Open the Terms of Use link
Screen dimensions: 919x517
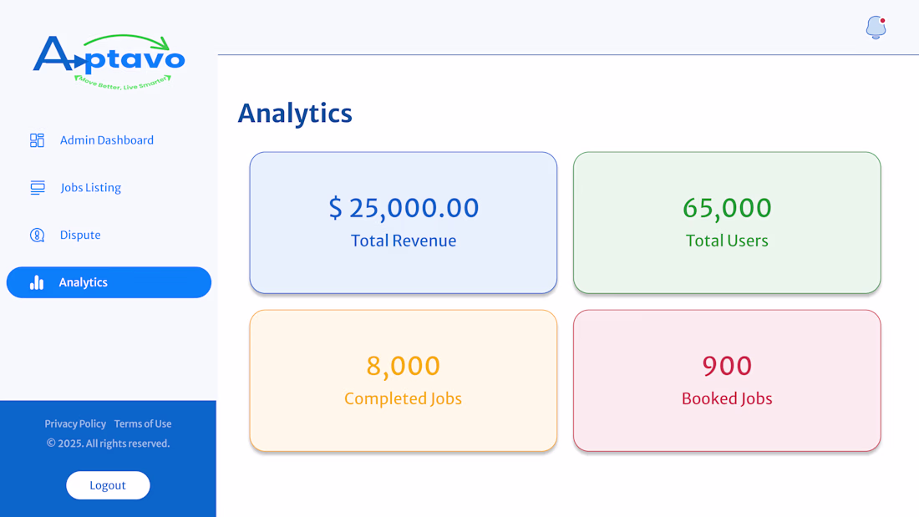click(143, 423)
